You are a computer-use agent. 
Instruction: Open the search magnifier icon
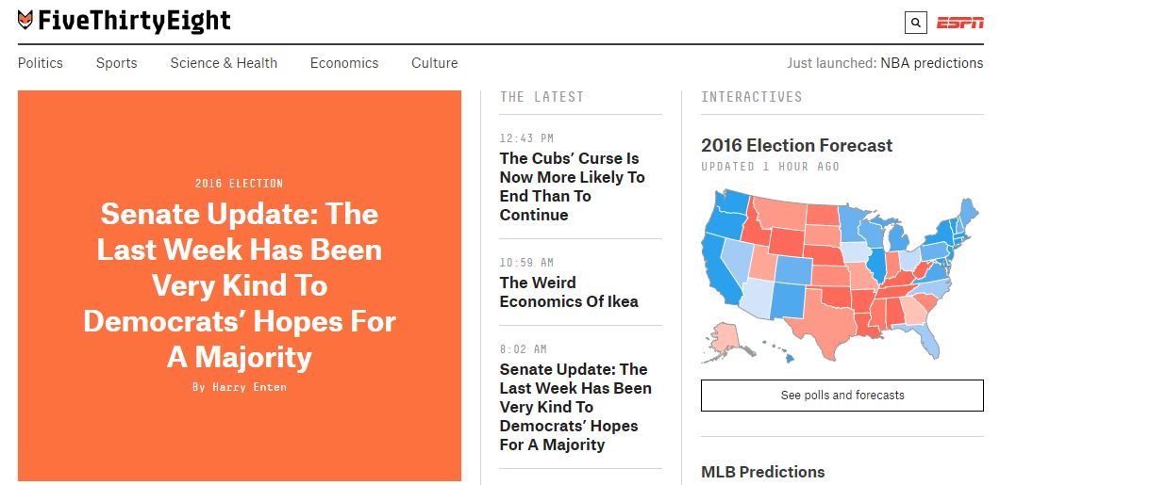915,23
